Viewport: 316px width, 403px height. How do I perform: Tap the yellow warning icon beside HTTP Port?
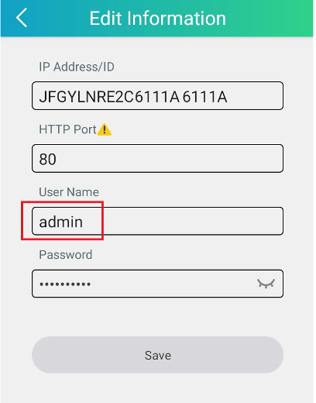click(x=105, y=129)
